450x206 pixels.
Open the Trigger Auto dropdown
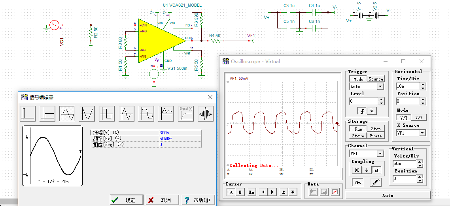pyautogui.click(x=380, y=86)
